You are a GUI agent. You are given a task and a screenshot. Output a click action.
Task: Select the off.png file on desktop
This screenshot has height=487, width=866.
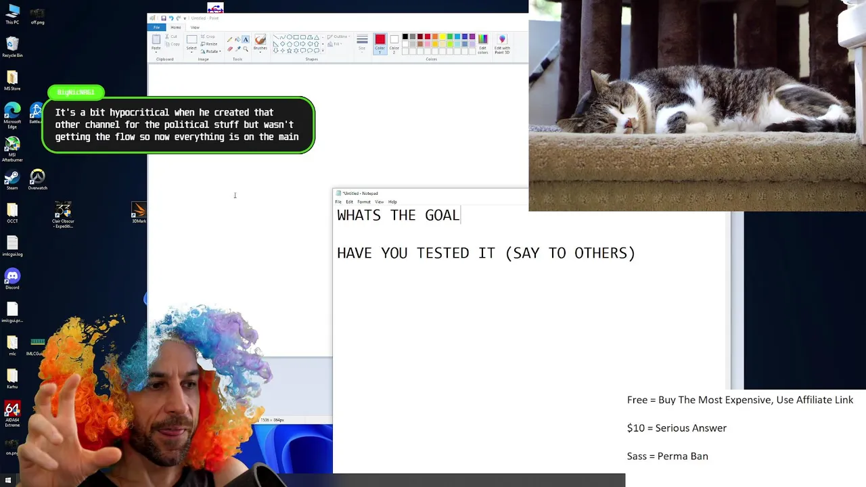click(37, 16)
